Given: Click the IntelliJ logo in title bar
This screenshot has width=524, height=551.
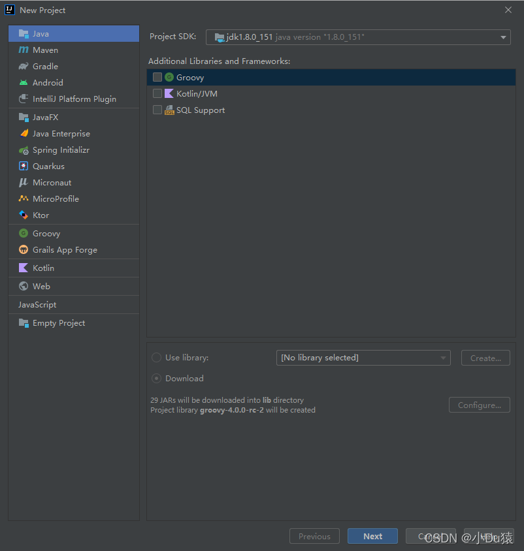Looking at the screenshot, I should (x=10, y=10).
